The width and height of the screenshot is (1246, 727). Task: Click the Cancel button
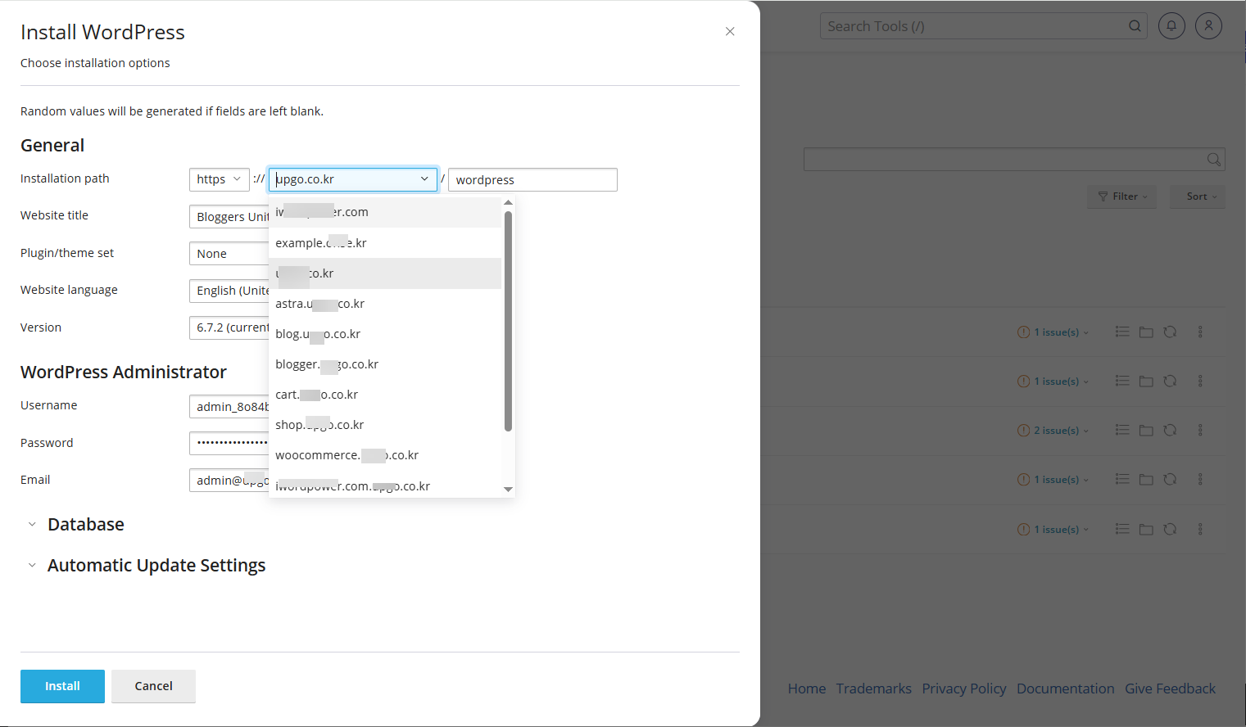[x=153, y=686]
